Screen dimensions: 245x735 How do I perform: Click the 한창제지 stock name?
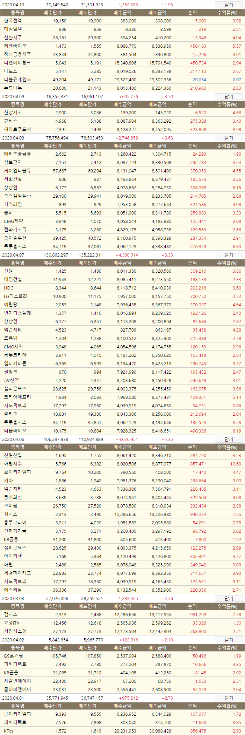(x=13, y=113)
